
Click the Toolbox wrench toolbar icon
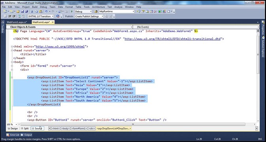pyautogui.click(x=155, y=11)
